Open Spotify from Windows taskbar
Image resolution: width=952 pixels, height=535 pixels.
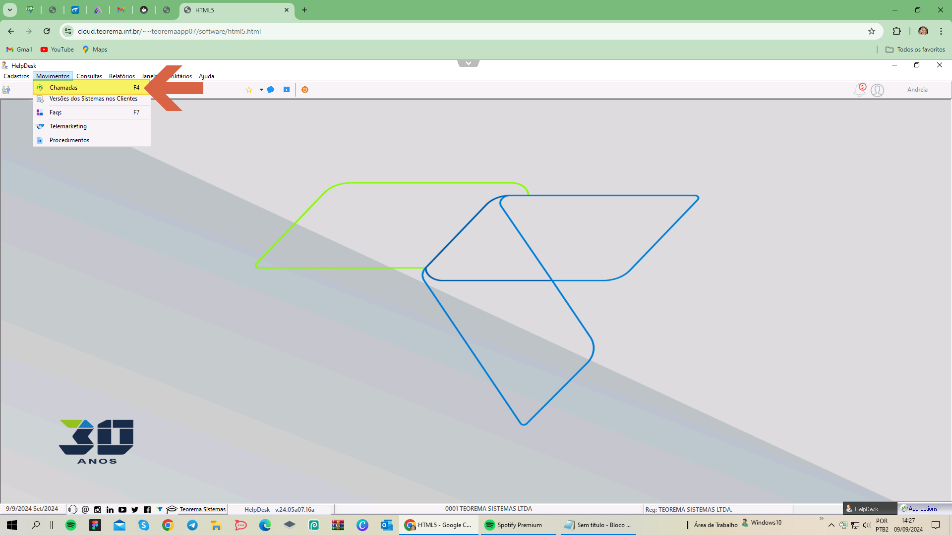71,525
